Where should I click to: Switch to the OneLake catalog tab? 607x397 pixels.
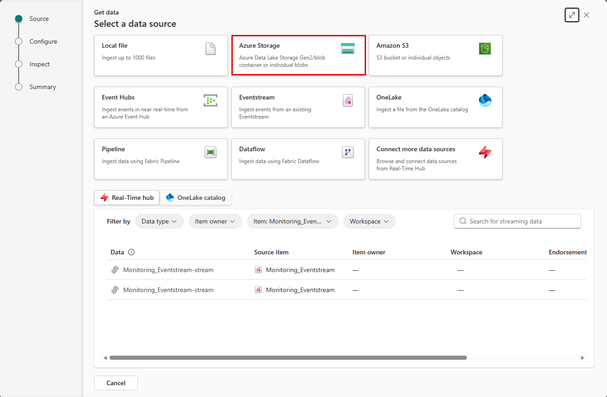click(196, 198)
